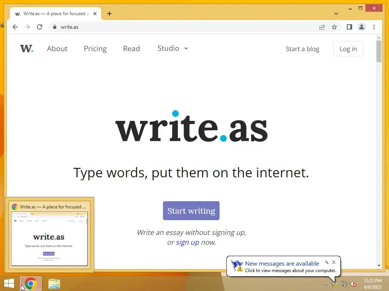
Task: Maximize the Chrome window
Action: (361, 8)
